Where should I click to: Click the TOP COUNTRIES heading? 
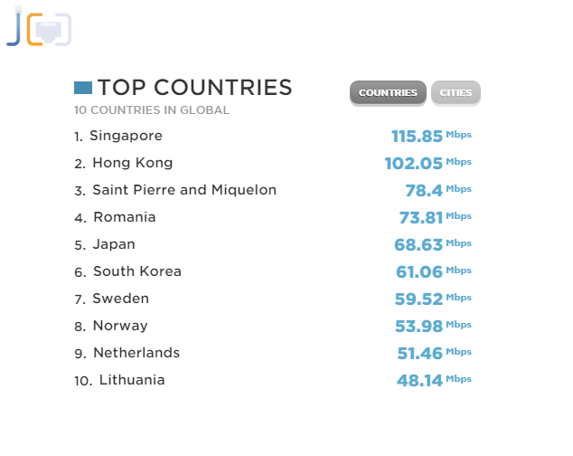coord(195,88)
